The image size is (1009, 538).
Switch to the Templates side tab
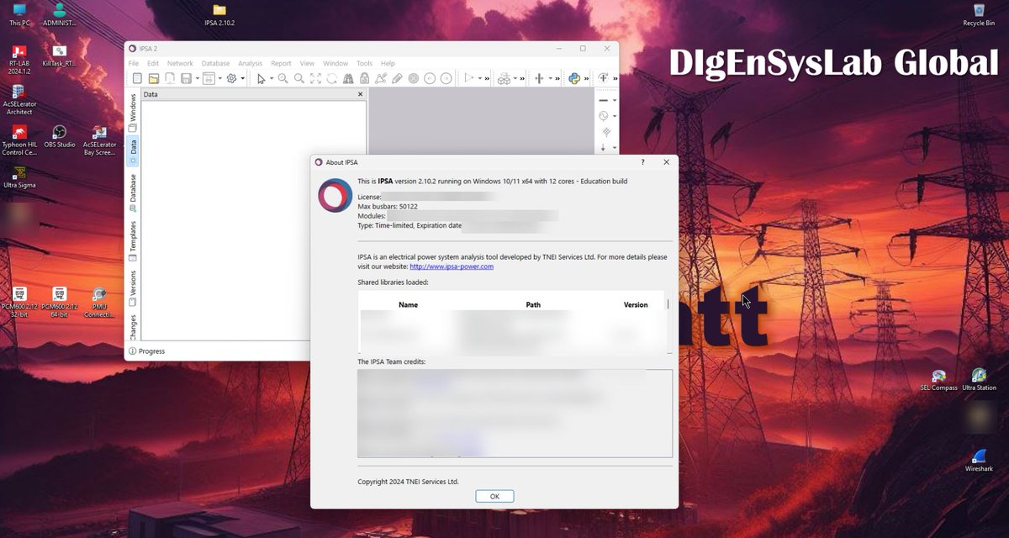[132, 241]
